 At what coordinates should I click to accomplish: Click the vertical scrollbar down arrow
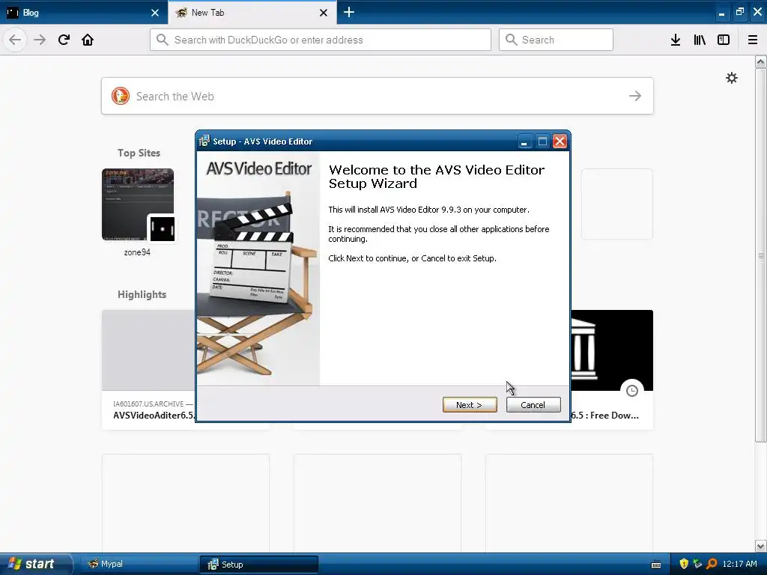[x=760, y=546]
